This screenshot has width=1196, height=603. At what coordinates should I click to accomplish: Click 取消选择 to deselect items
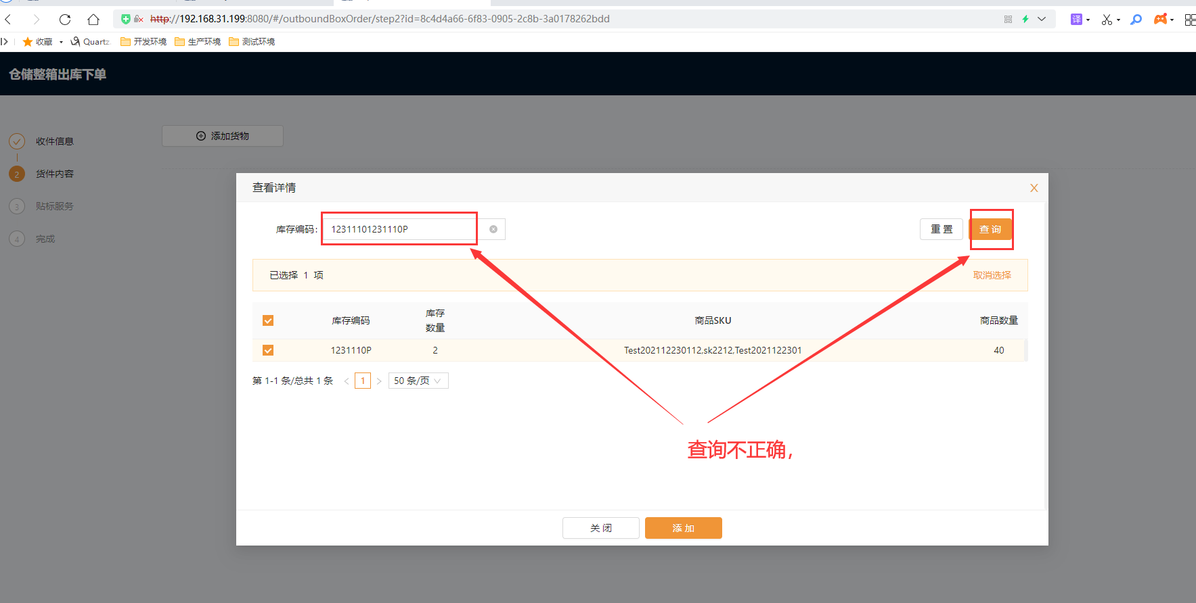(992, 275)
